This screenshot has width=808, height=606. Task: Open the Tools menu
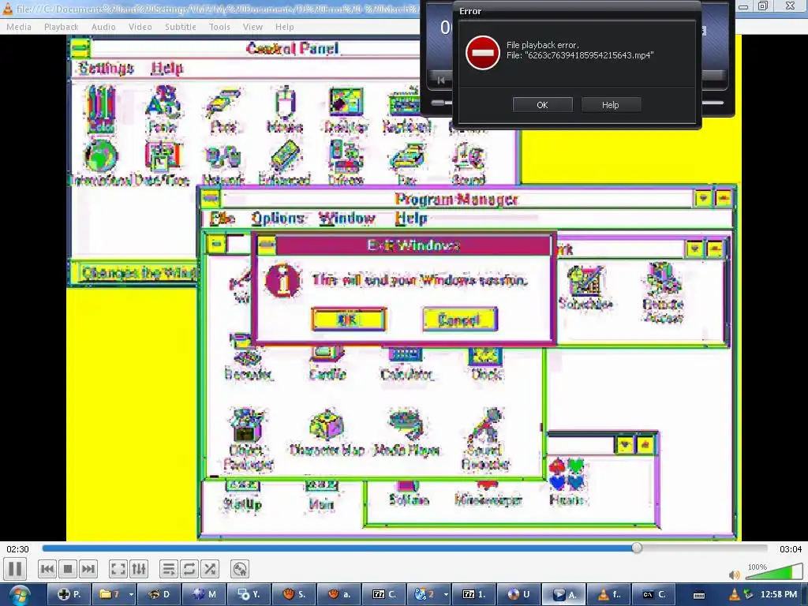(x=219, y=27)
